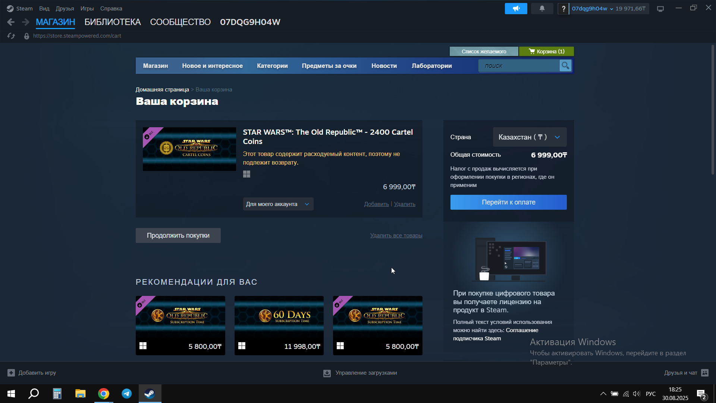Click Windows platform icon under Cartel Coins
The height and width of the screenshot is (403, 716).
(246, 174)
